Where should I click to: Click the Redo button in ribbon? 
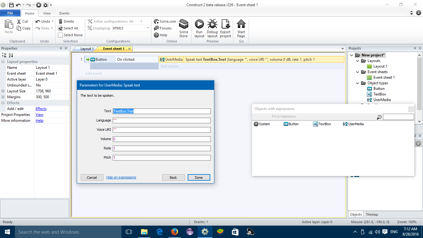coord(42,28)
